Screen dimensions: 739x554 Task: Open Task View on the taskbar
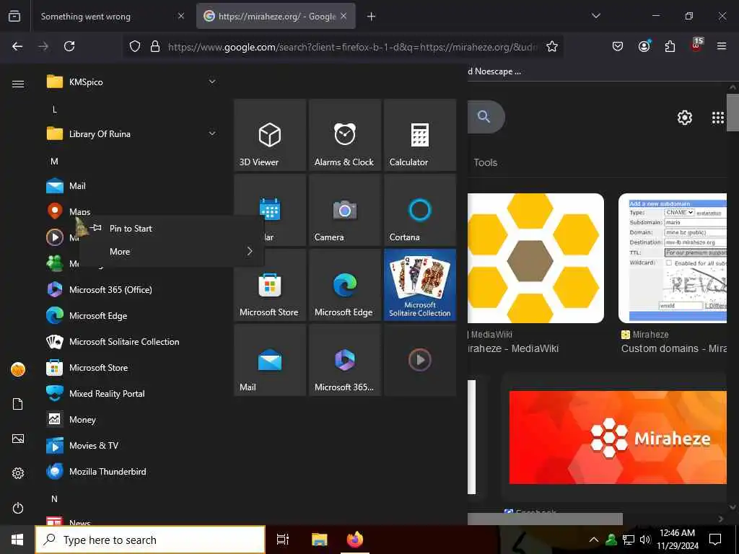click(282, 540)
